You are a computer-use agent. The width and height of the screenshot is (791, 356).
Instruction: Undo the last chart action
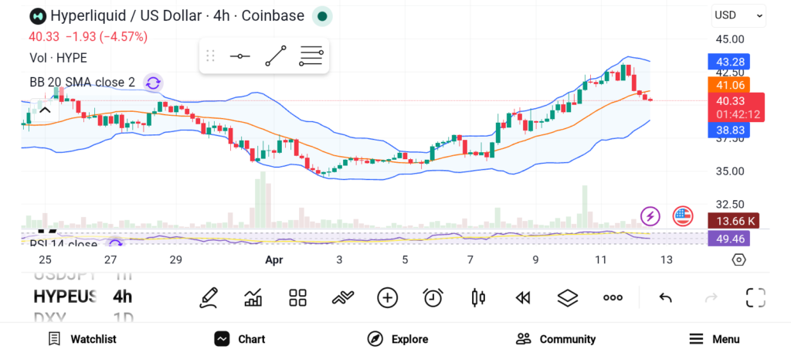665,297
